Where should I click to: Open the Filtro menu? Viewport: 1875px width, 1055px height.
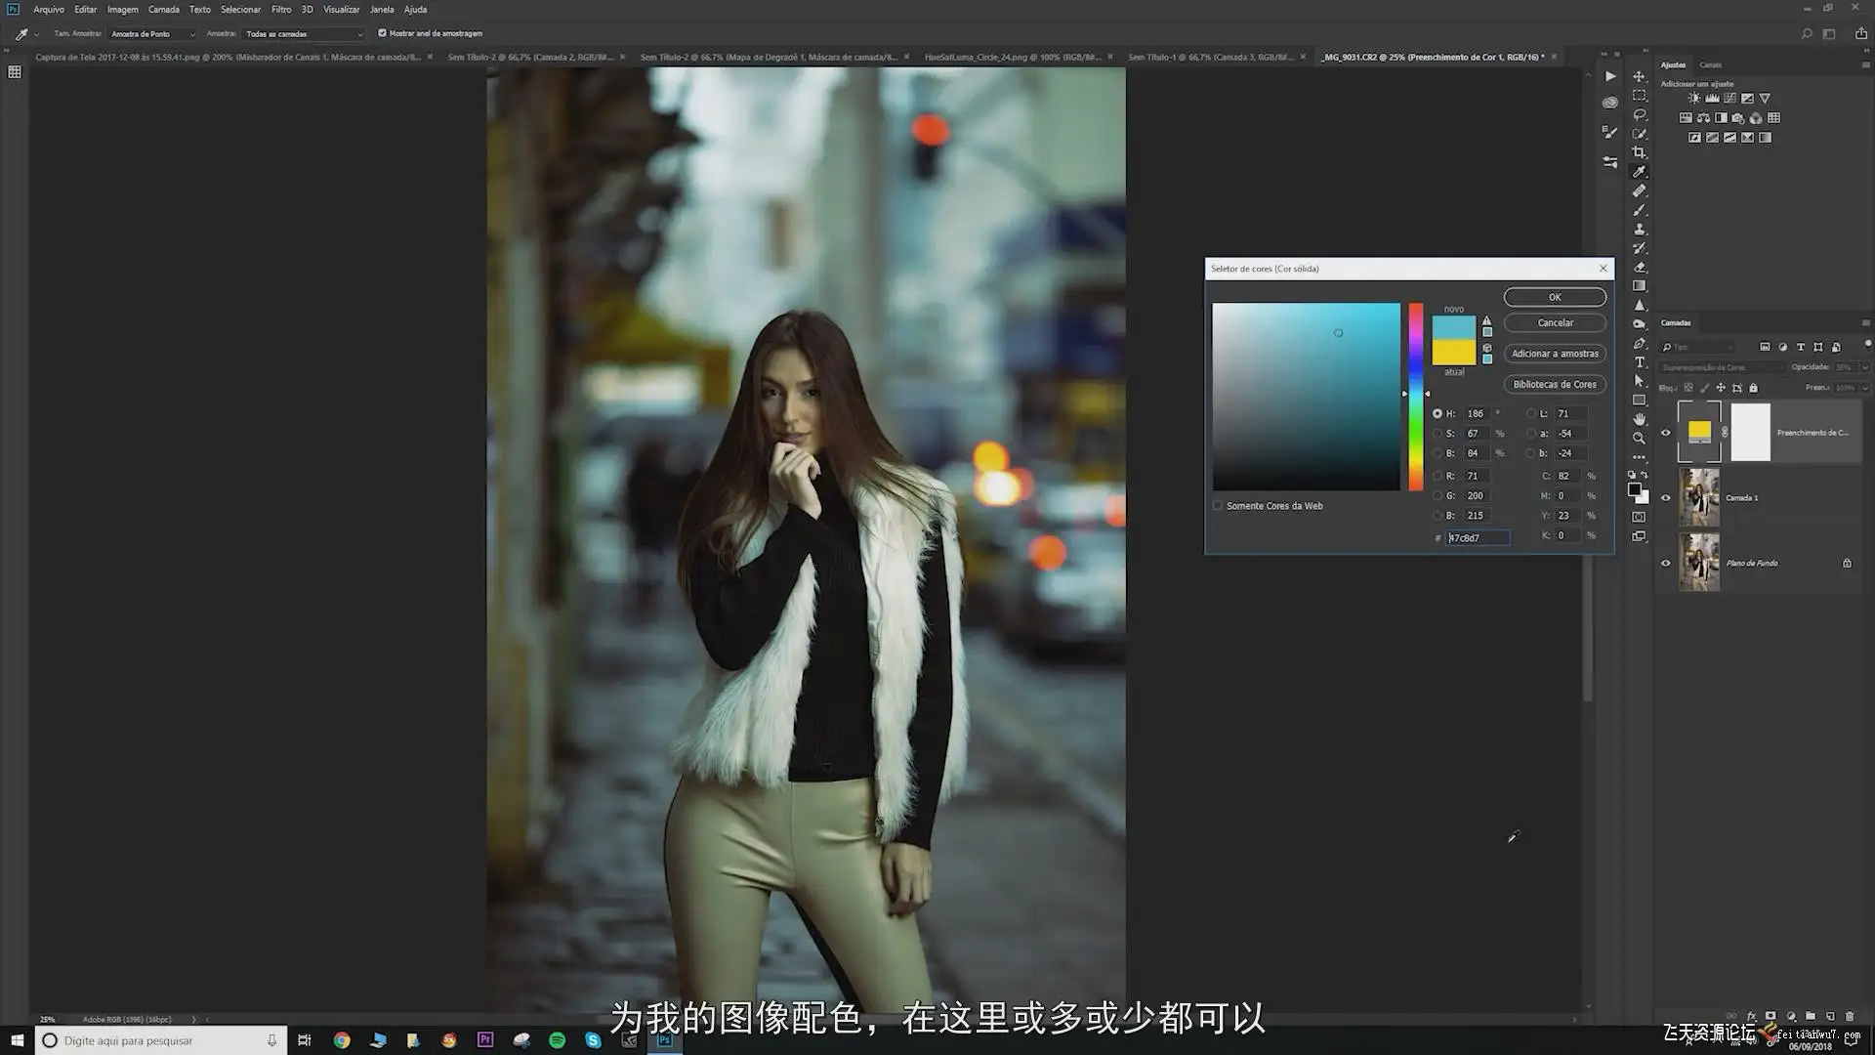click(x=281, y=10)
